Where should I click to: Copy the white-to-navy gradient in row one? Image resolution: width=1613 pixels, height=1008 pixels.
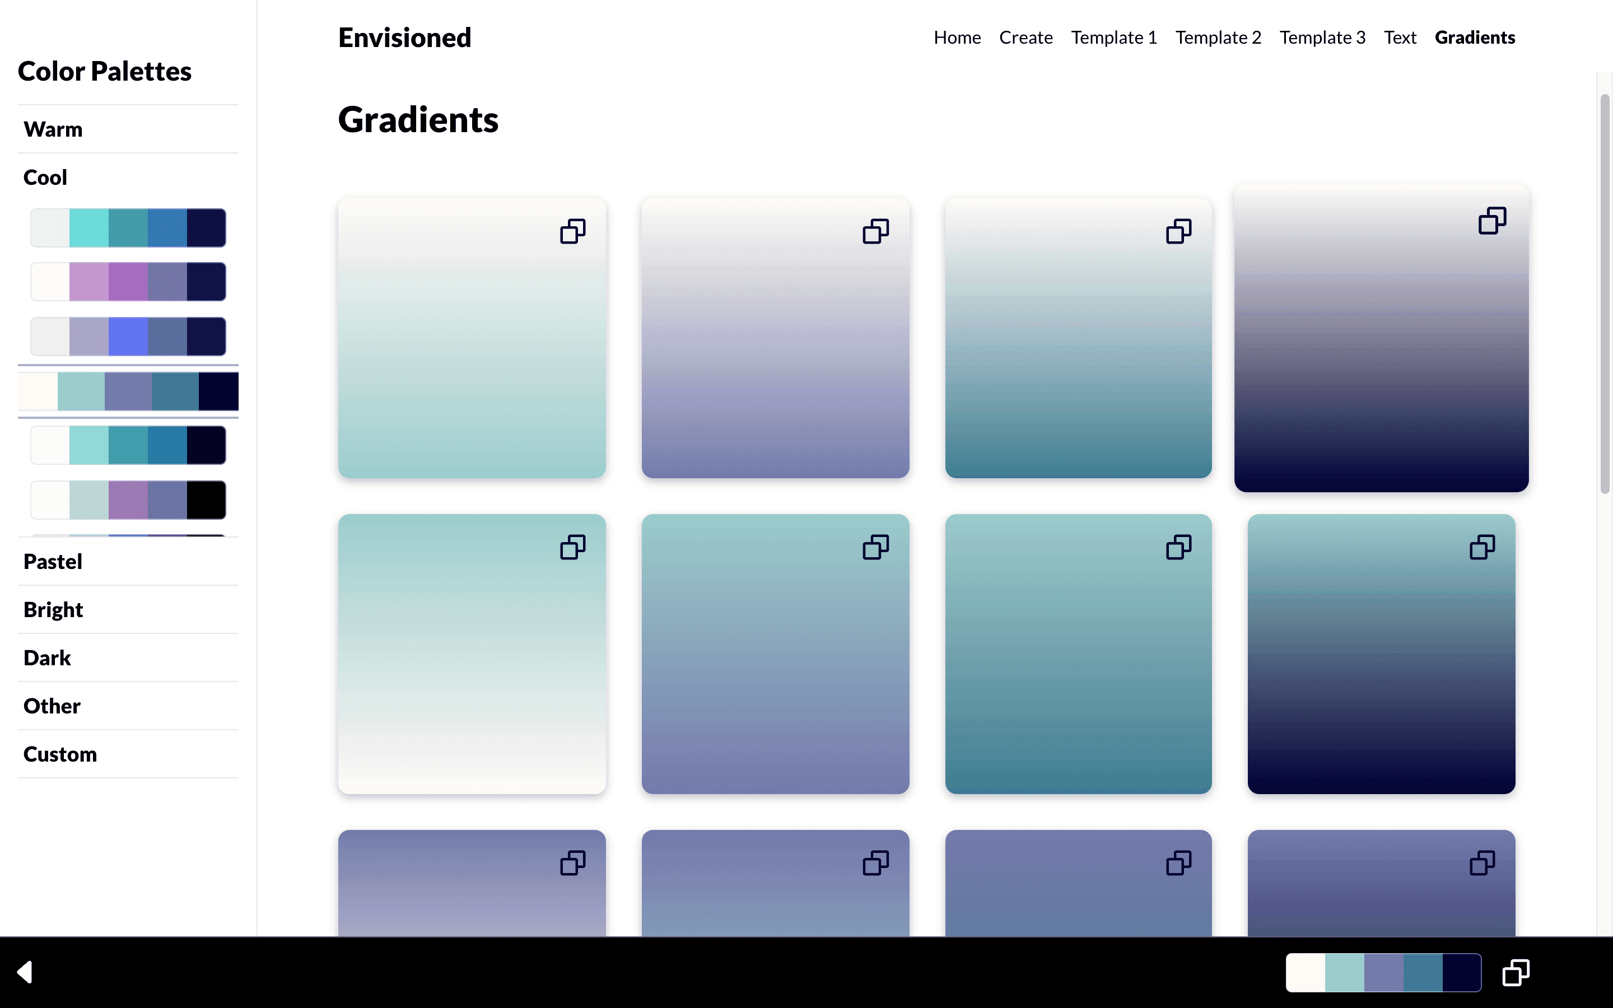(1491, 221)
